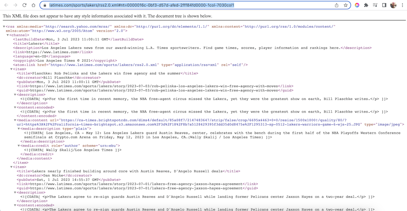Viewport: 407px width, 211px height.
Task: Toggle the browser side panel
Action: (384, 5)
